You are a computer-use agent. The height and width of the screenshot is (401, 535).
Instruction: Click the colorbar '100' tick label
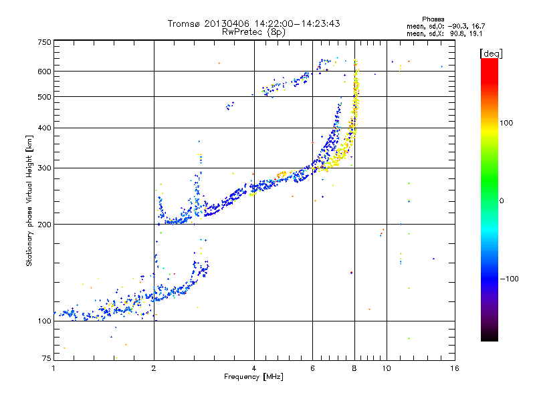point(506,123)
